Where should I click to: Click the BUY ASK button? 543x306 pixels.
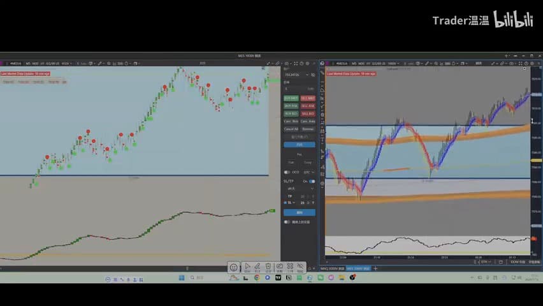click(x=291, y=106)
